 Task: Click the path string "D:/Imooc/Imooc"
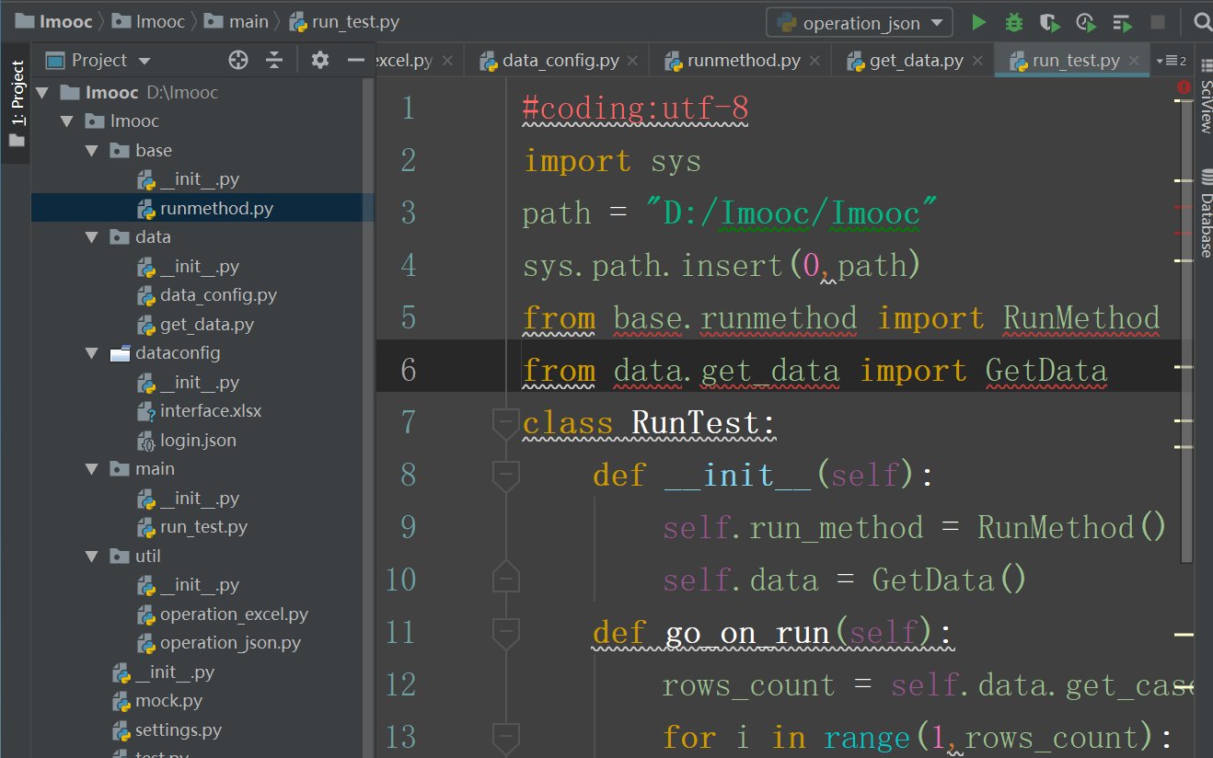pyautogui.click(x=792, y=213)
